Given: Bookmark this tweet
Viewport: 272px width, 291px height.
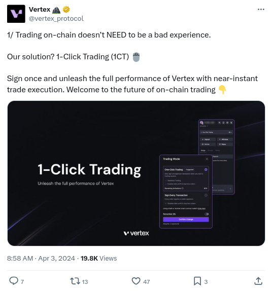Looking at the screenshot, I should pyautogui.click(x=197, y=281).
